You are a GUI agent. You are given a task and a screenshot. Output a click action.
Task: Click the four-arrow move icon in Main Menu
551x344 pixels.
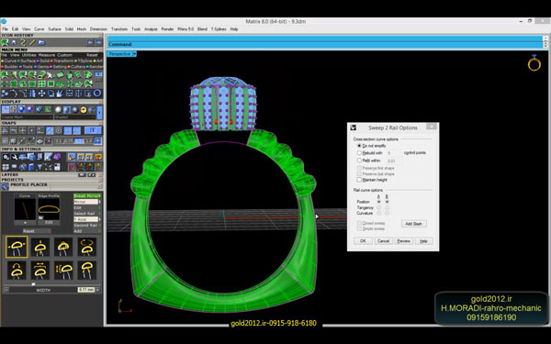pos(41,93)
